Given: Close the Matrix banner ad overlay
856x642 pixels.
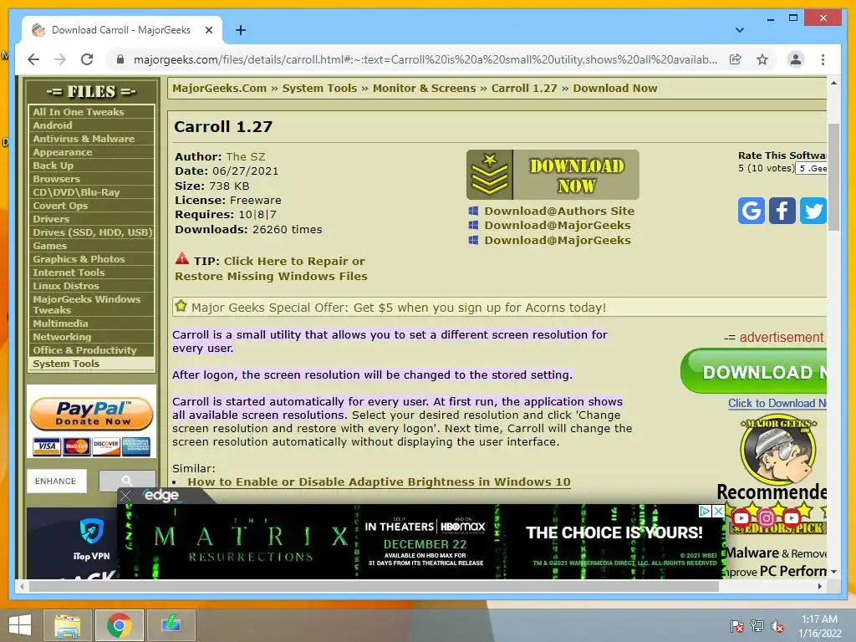Looking at the screenshot, I should click(x=125, y=496).
